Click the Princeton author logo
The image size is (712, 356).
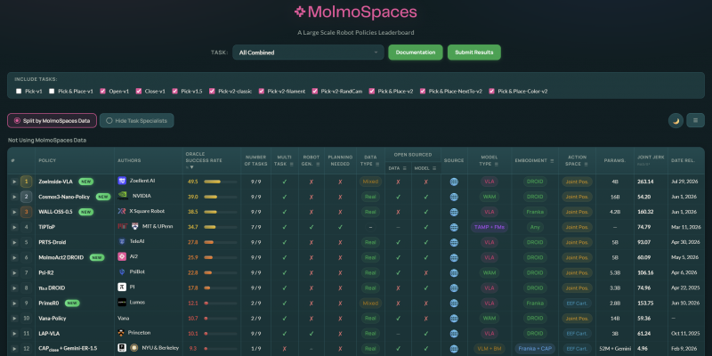[121, 332]
